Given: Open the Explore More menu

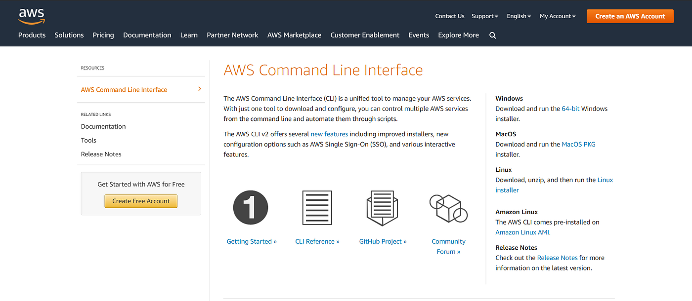Looking at the screenshot, I should pos(458,35).
